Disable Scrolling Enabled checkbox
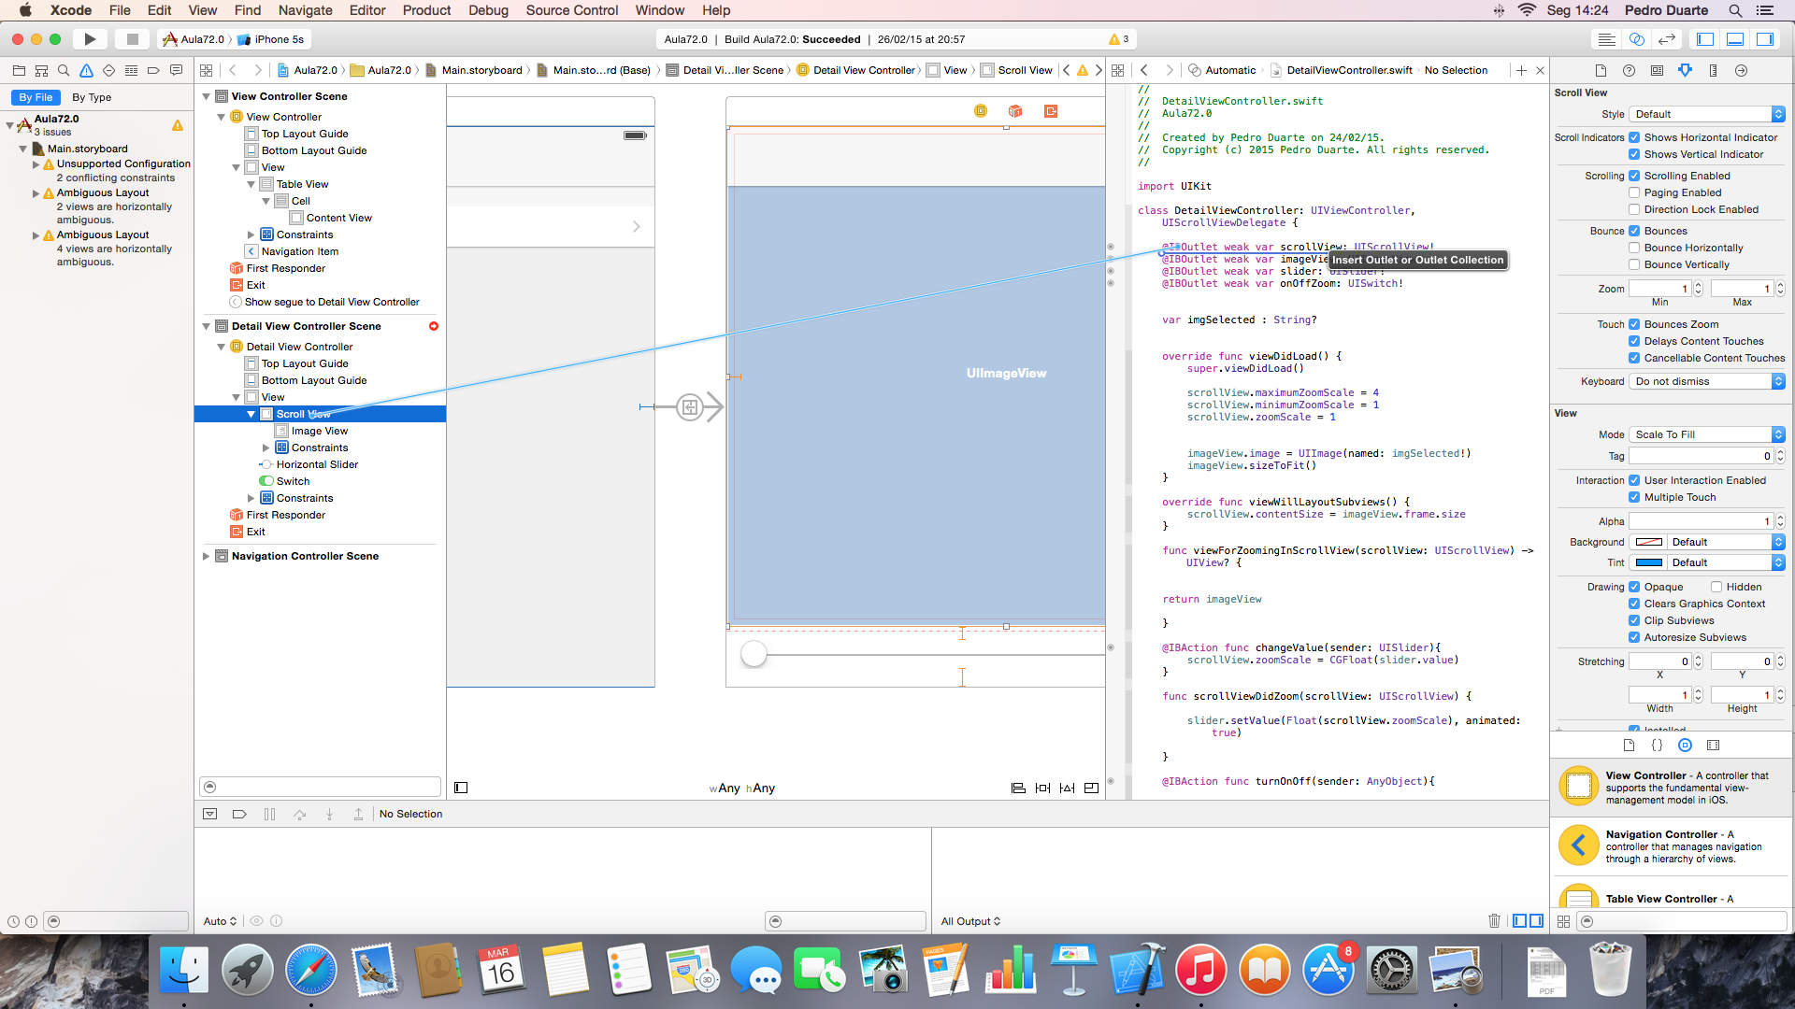The image size is (1795, 1009). (x=1634, y=176)
